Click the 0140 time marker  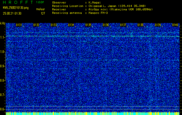click(x=175, y=25)
